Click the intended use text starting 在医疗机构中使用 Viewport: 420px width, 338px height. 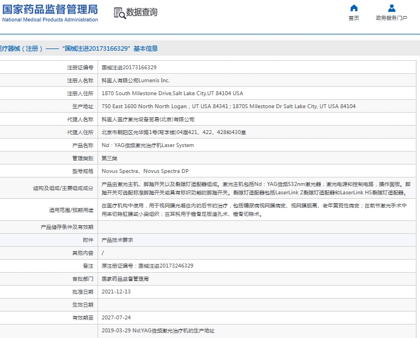point(254,210)
